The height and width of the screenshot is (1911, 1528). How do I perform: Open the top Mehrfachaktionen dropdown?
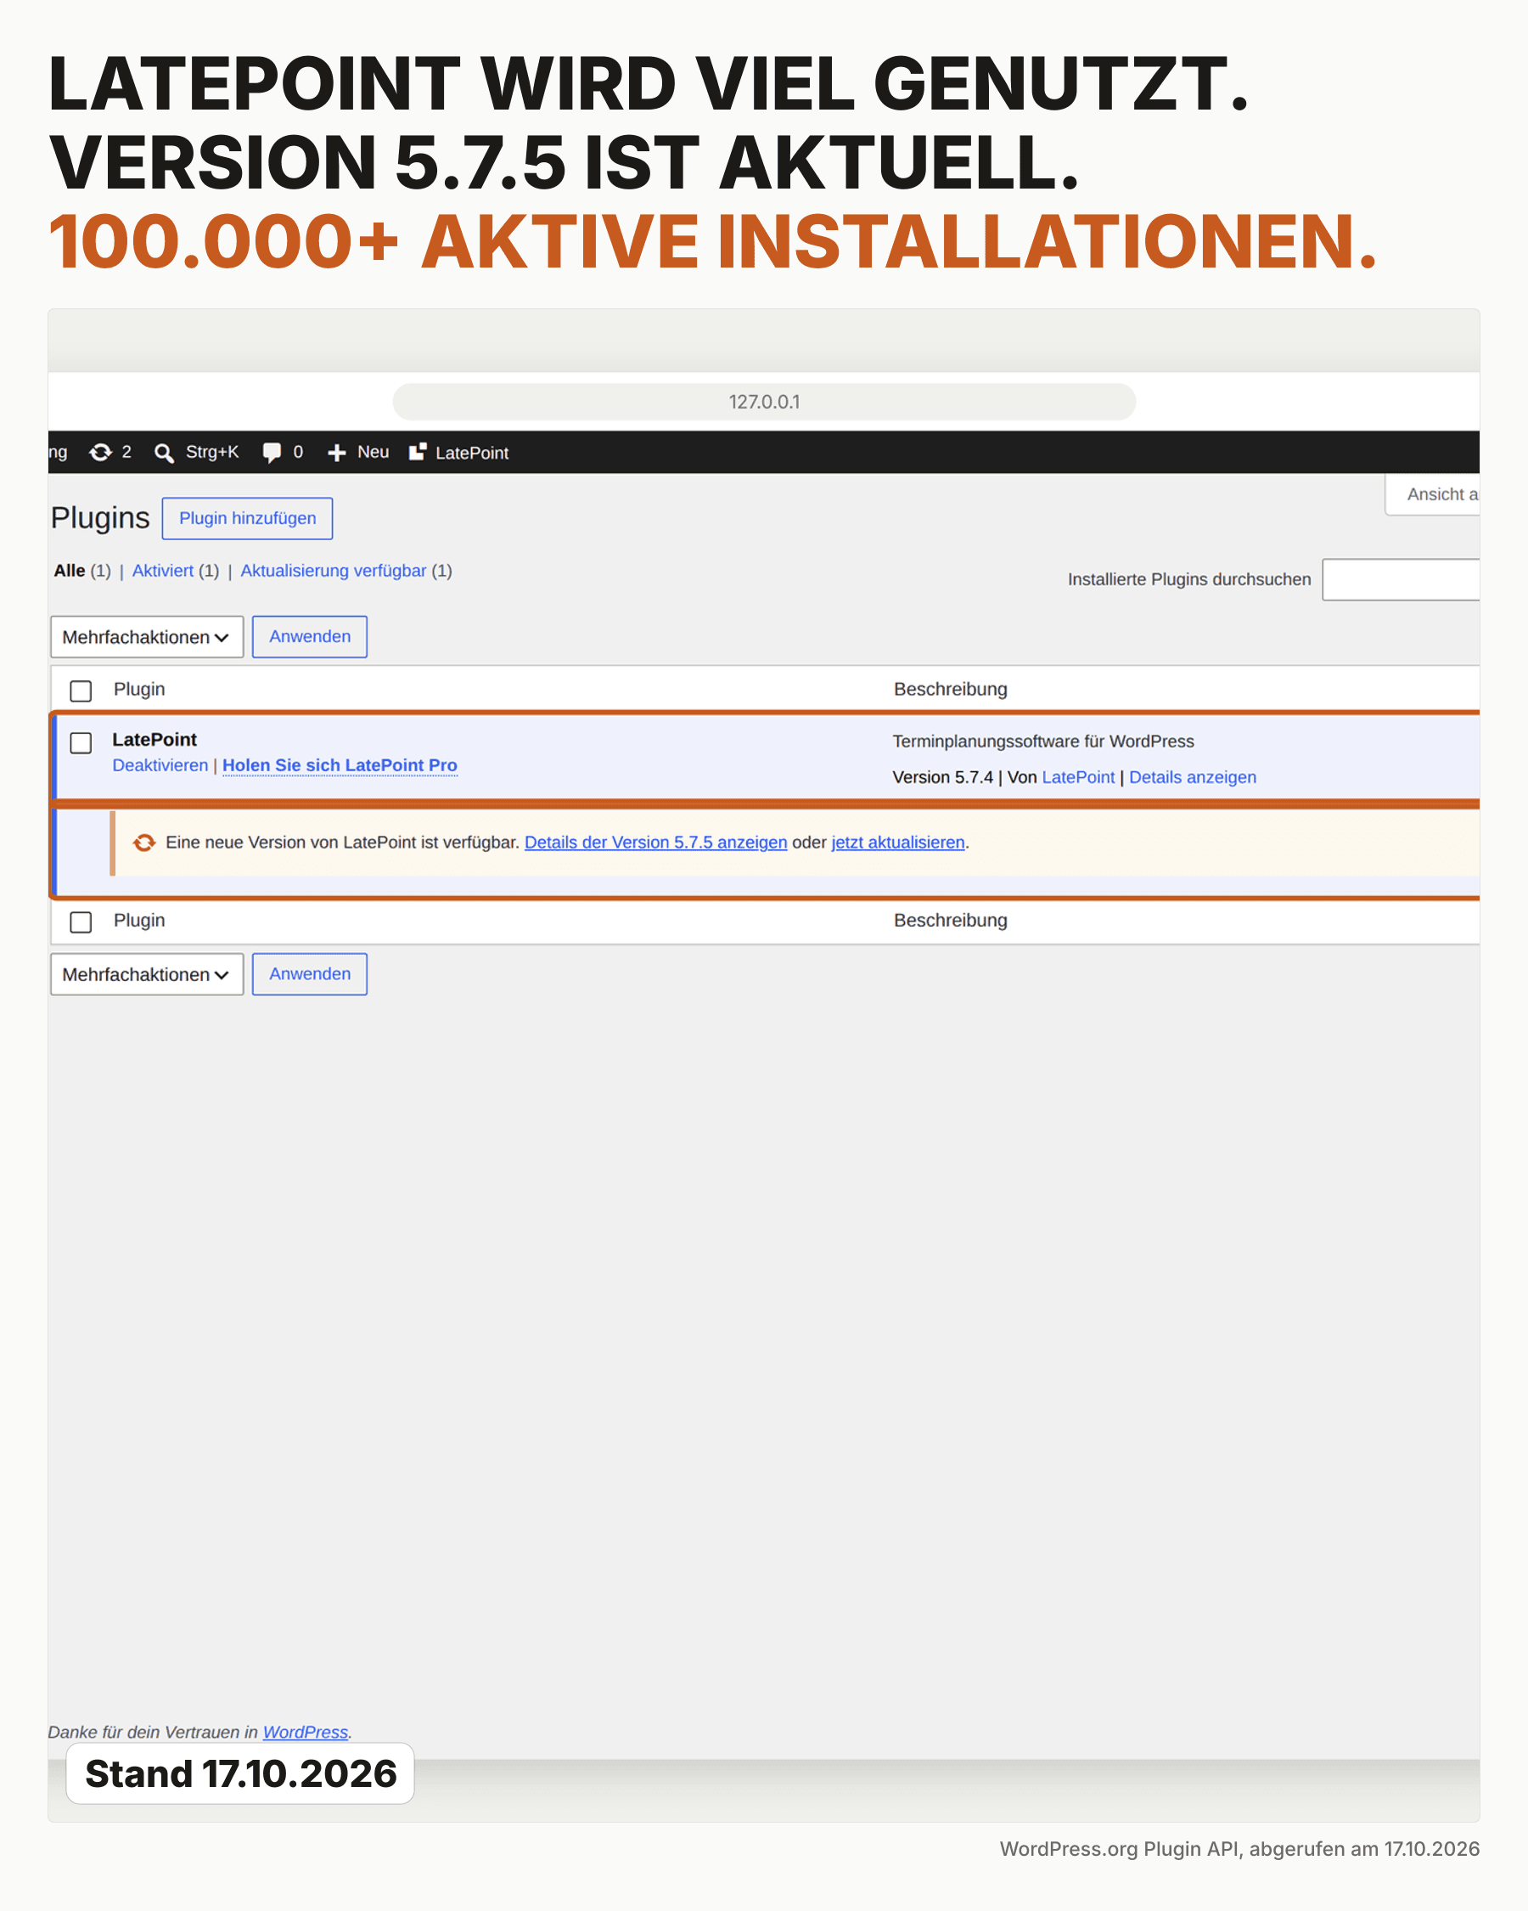click(147, 637)
